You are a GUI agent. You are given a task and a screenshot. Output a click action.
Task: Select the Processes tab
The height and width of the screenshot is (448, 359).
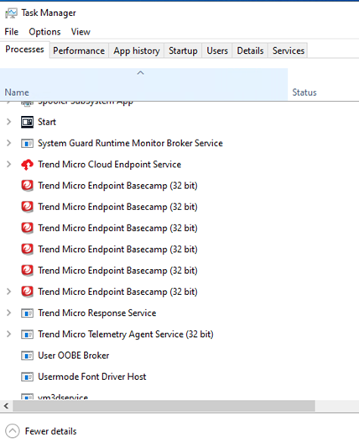tap(25, 50)
